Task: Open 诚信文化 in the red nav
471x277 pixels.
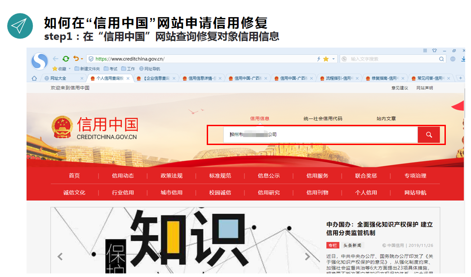Action: 74,192
